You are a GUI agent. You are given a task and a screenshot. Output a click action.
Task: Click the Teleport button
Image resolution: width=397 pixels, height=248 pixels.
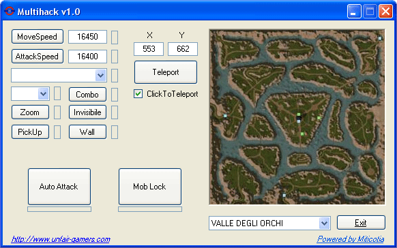click(166, 72)
